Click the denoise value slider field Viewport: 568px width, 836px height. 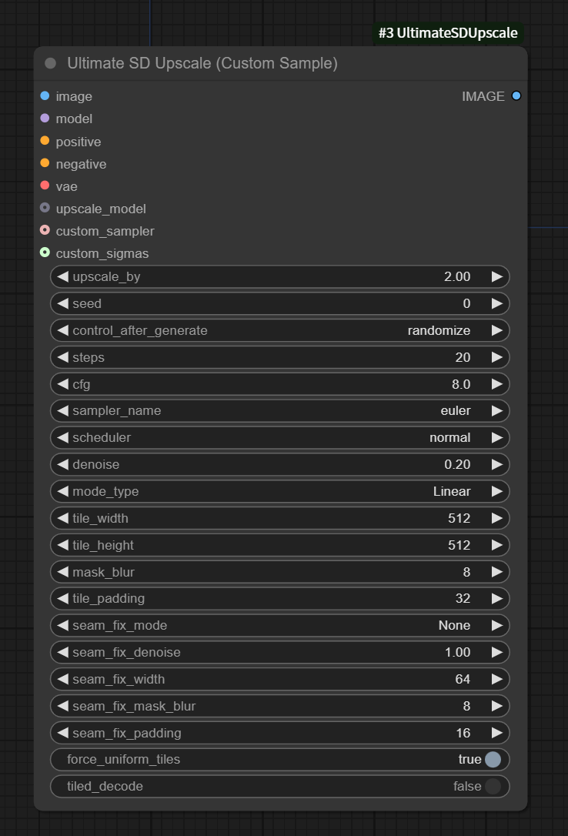[279, 465]
